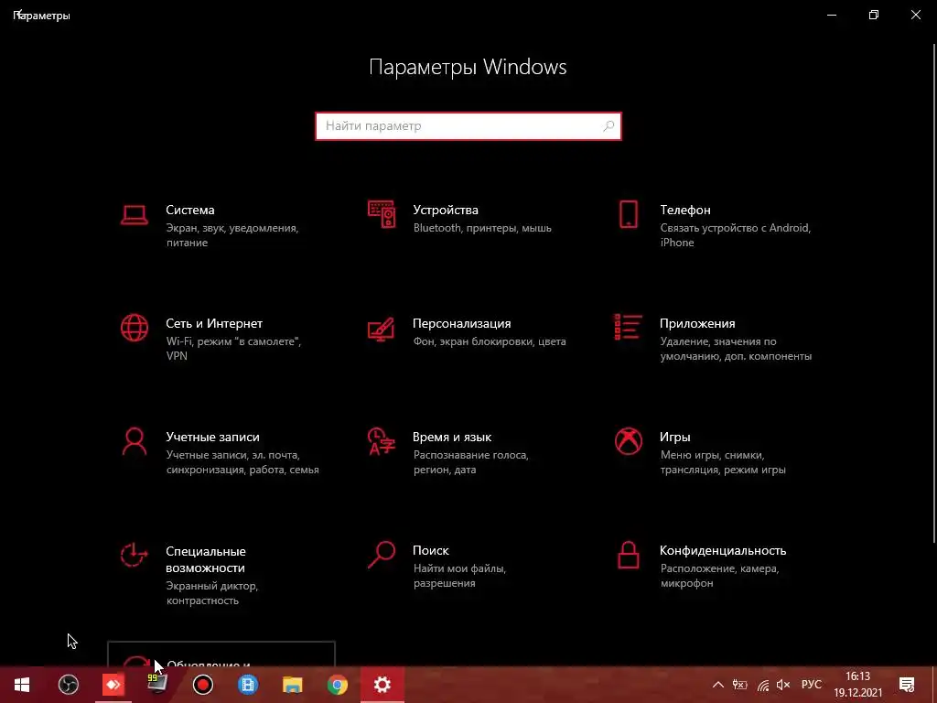Click the battery status tray icon

[739, 685]
